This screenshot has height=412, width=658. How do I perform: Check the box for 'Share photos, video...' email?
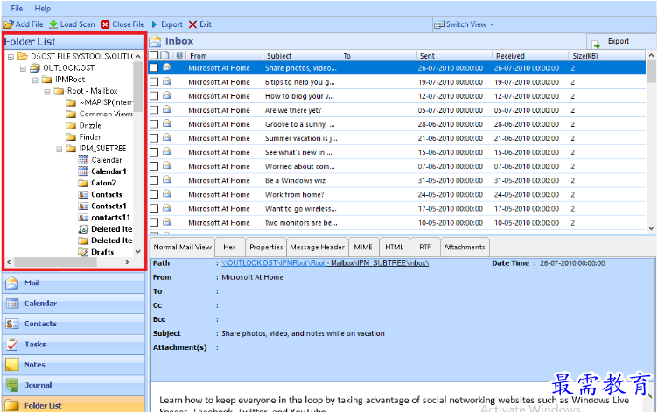[154, 67]
